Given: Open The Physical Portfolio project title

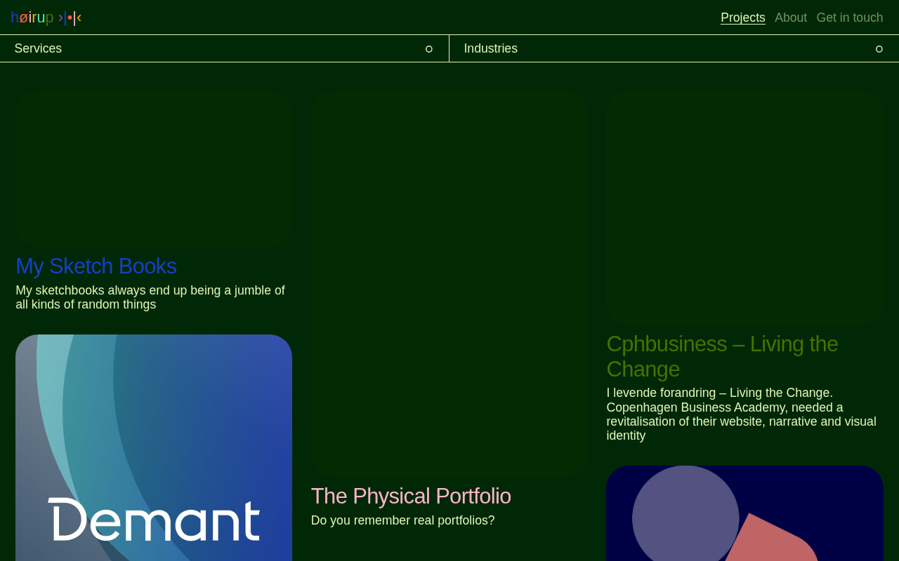Looking at the screenshot, I should point(411,496).
